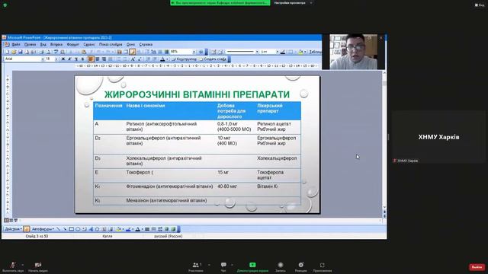Click the slide title ЖИРОРОЗЧИННІ ВІТАМІННІ ПРЕПАРАТИ
This screenshot has width=488, height=274.
pyautogui.click(x=197, y=94)
